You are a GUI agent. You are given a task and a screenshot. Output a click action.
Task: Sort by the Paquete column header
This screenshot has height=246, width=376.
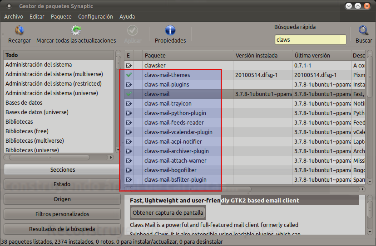tap(188, 56)
